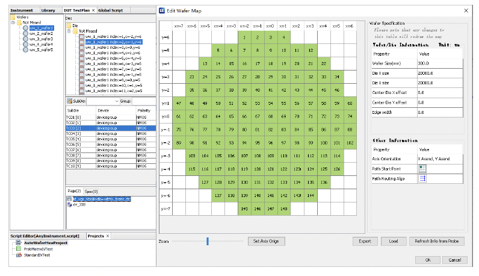
Task: Select the TC05 [4] subdie row
Action: pyautogui.click(x=111, y=139)
